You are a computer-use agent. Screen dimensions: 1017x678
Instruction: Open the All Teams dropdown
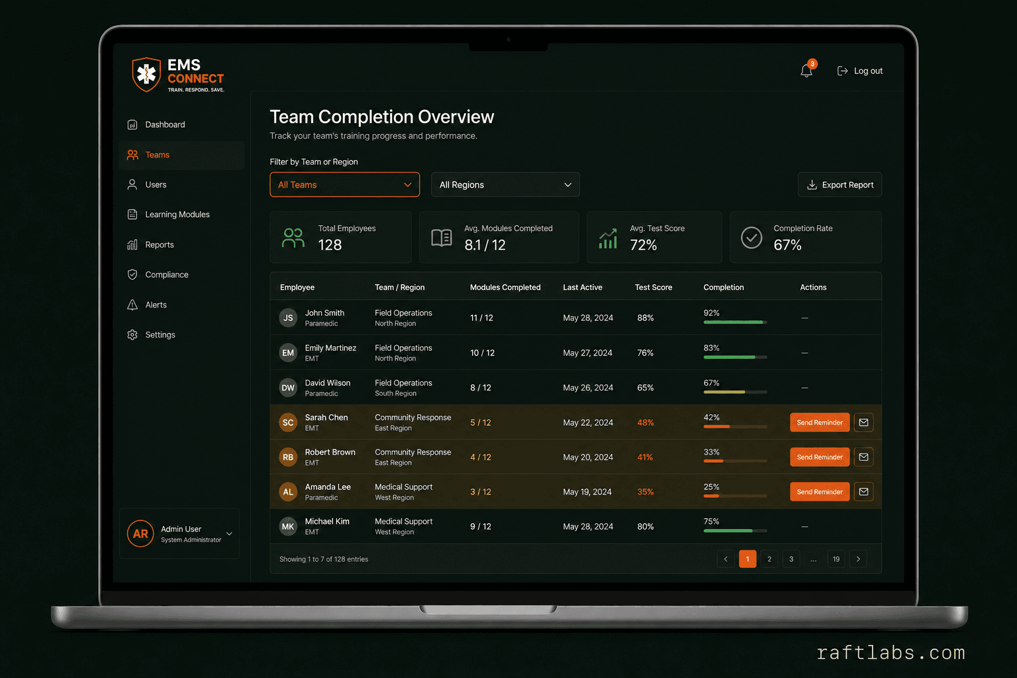(345, 185)
